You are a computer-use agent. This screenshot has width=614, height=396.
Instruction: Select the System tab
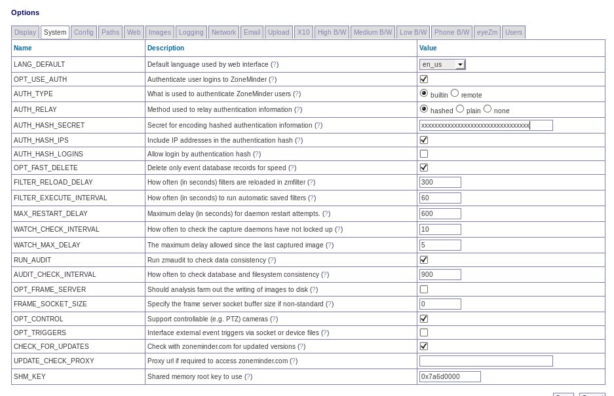55,33
